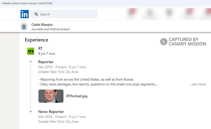Select the News Reporter position title

51,112
